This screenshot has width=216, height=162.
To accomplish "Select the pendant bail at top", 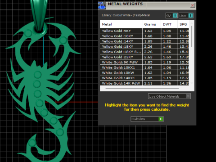I will click(x=39, y=15).
